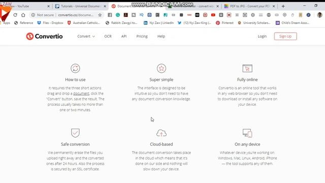Open the OCR page
The width and height of the screenshot is (325, 183).
point(108,36)
